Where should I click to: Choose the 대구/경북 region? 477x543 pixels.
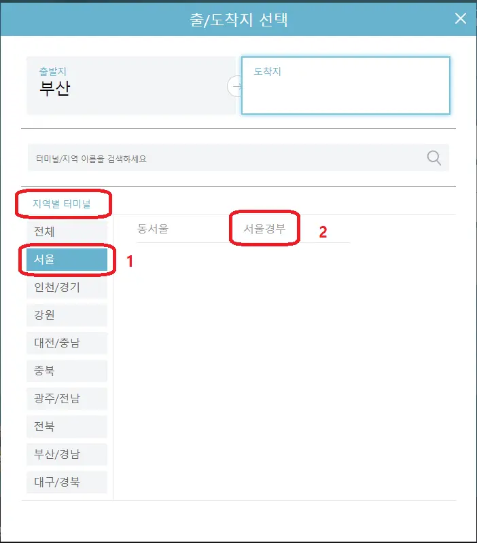pyautogui.click(x=67, y=482)
